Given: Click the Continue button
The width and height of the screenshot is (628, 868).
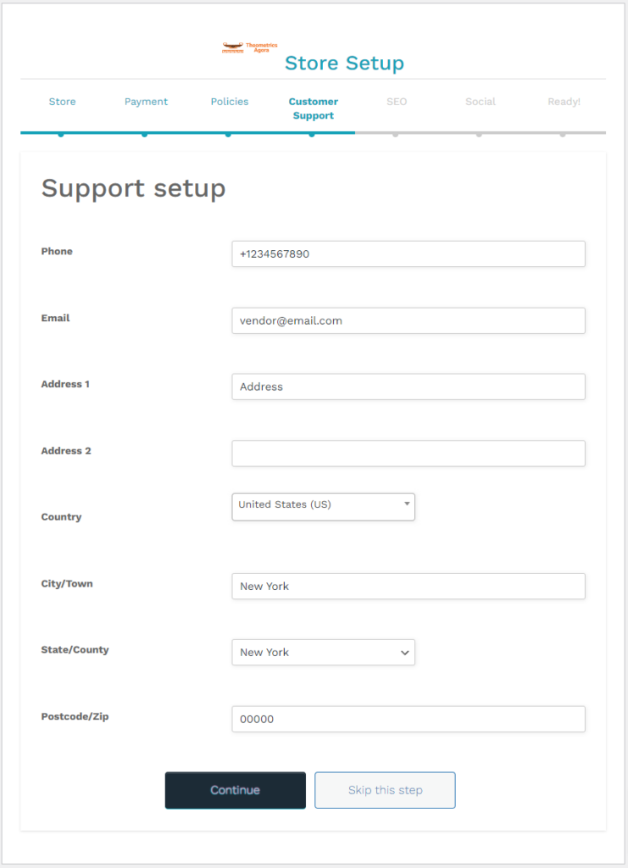Looking at the screenshot, I should point(235,790).
